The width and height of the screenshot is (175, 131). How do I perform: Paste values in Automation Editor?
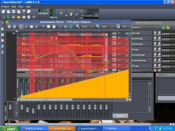[54, 27]
